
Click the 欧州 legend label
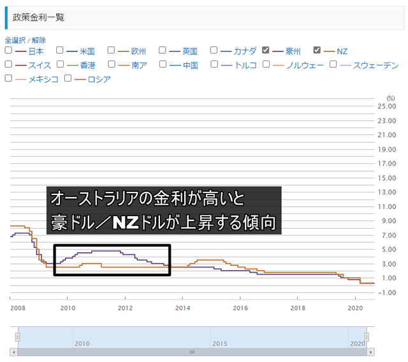[x=138, y=51]
